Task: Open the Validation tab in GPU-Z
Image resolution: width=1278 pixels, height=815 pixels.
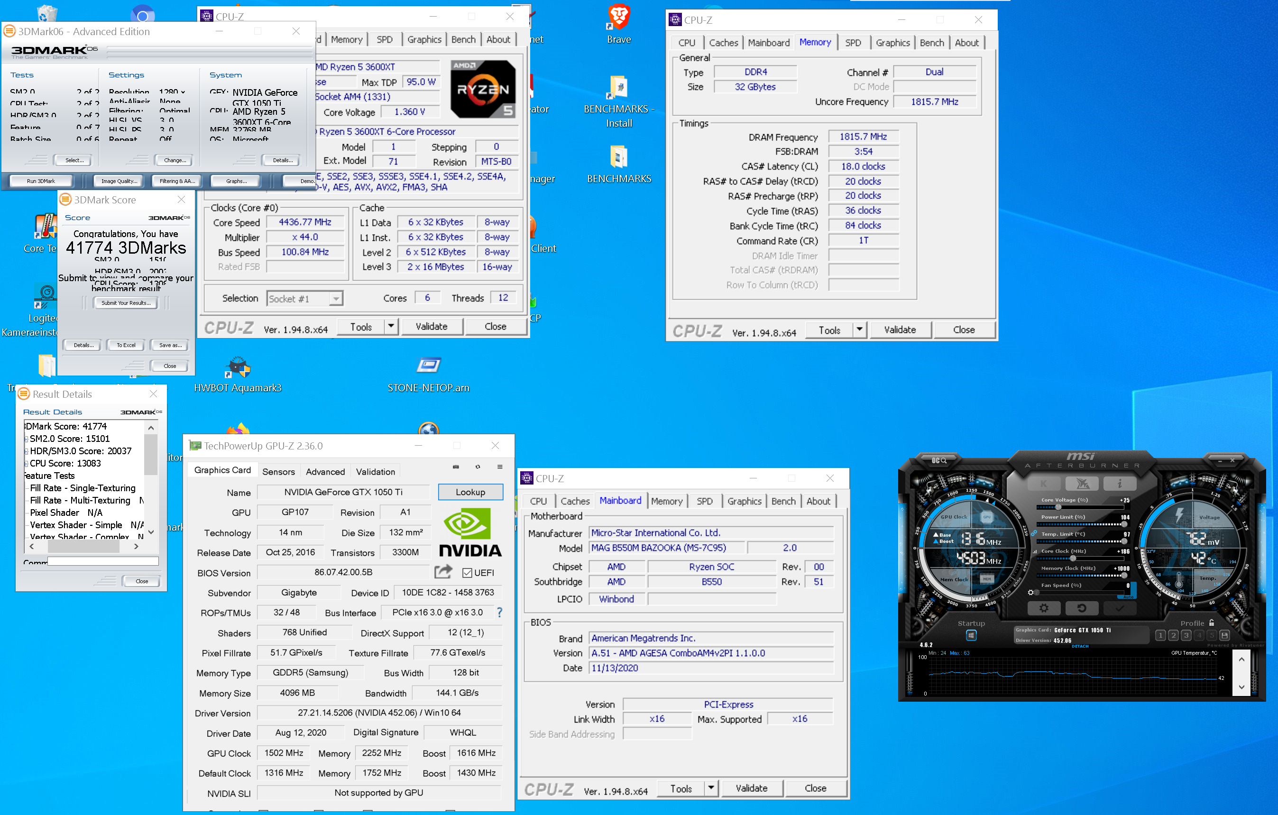Action: pos(375,471)
